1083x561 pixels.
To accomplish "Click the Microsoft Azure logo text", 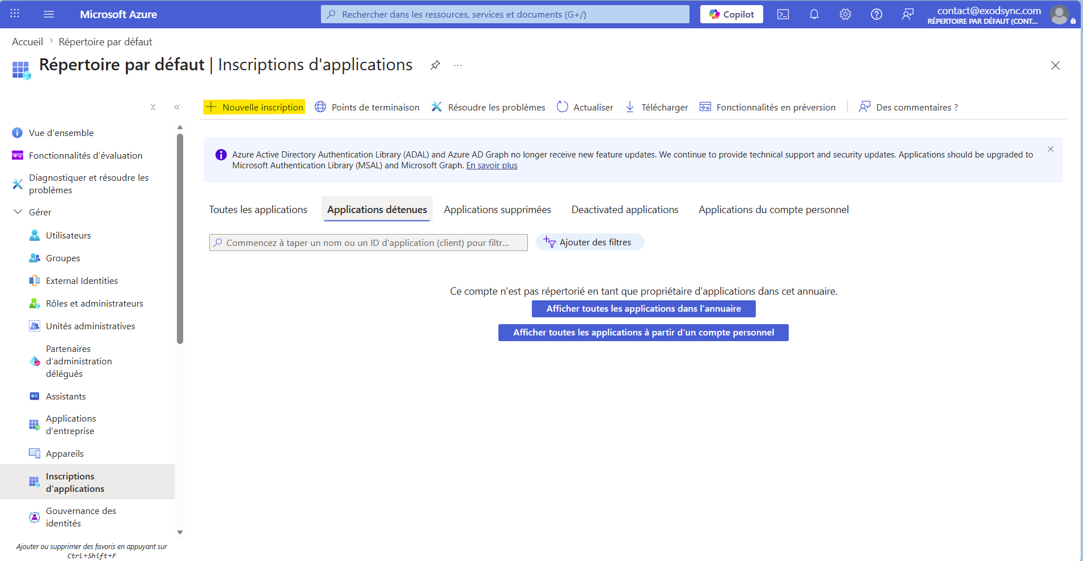I will pos(119,14).
